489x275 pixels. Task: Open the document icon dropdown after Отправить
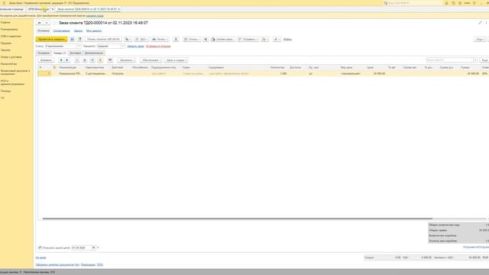tap(265, 39)
